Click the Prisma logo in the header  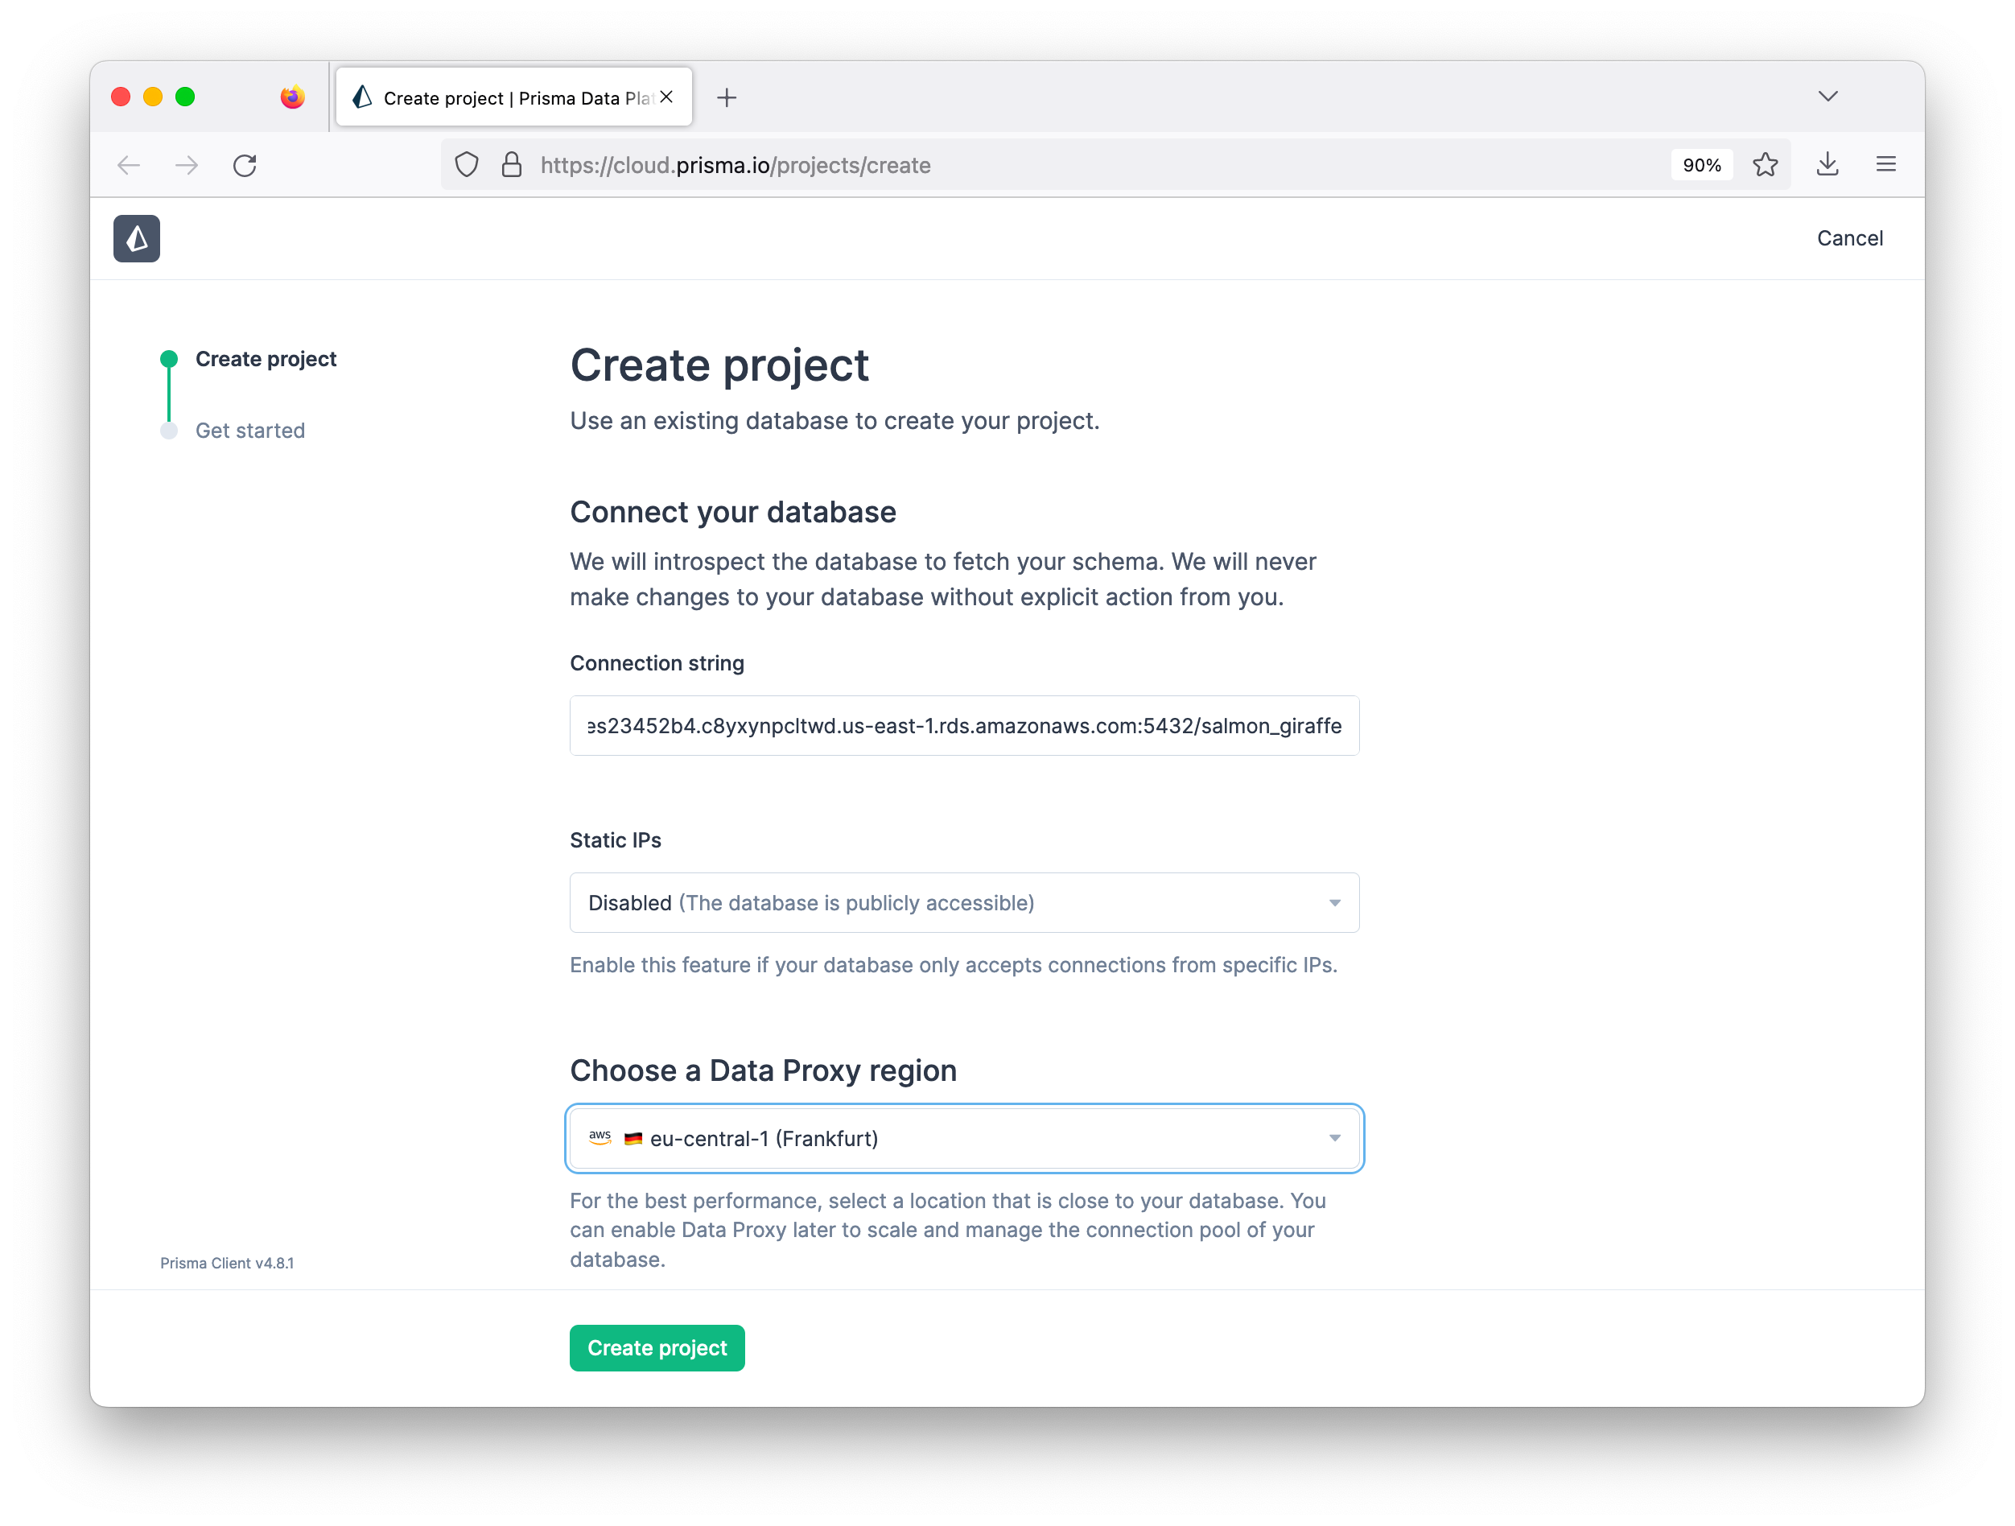[x=136, y=237]
